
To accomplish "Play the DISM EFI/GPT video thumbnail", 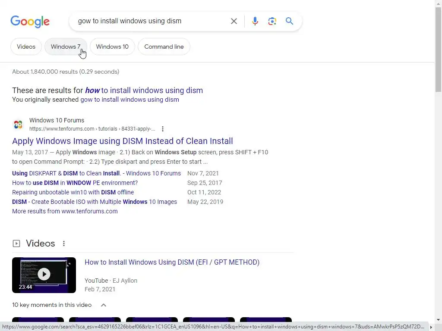I will 44,275.
